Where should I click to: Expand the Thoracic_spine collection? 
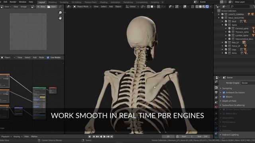click(x=226, y=32)
